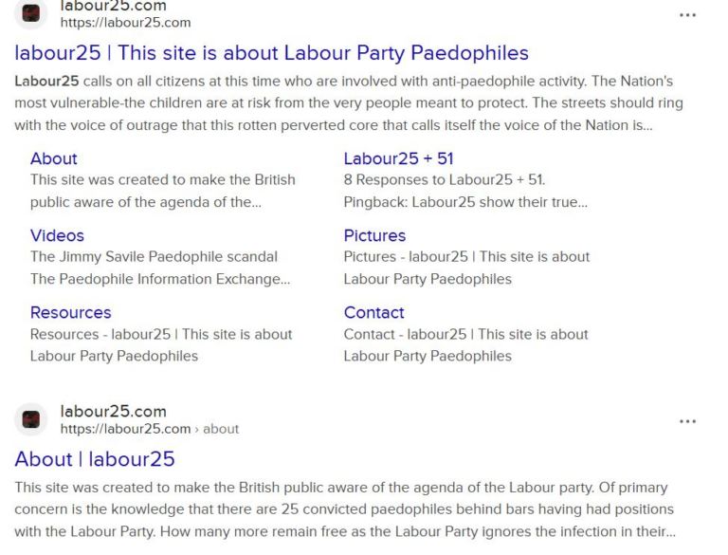
Task: Click the labour25.com site name above second result
Action: click(x=113, y=412)
